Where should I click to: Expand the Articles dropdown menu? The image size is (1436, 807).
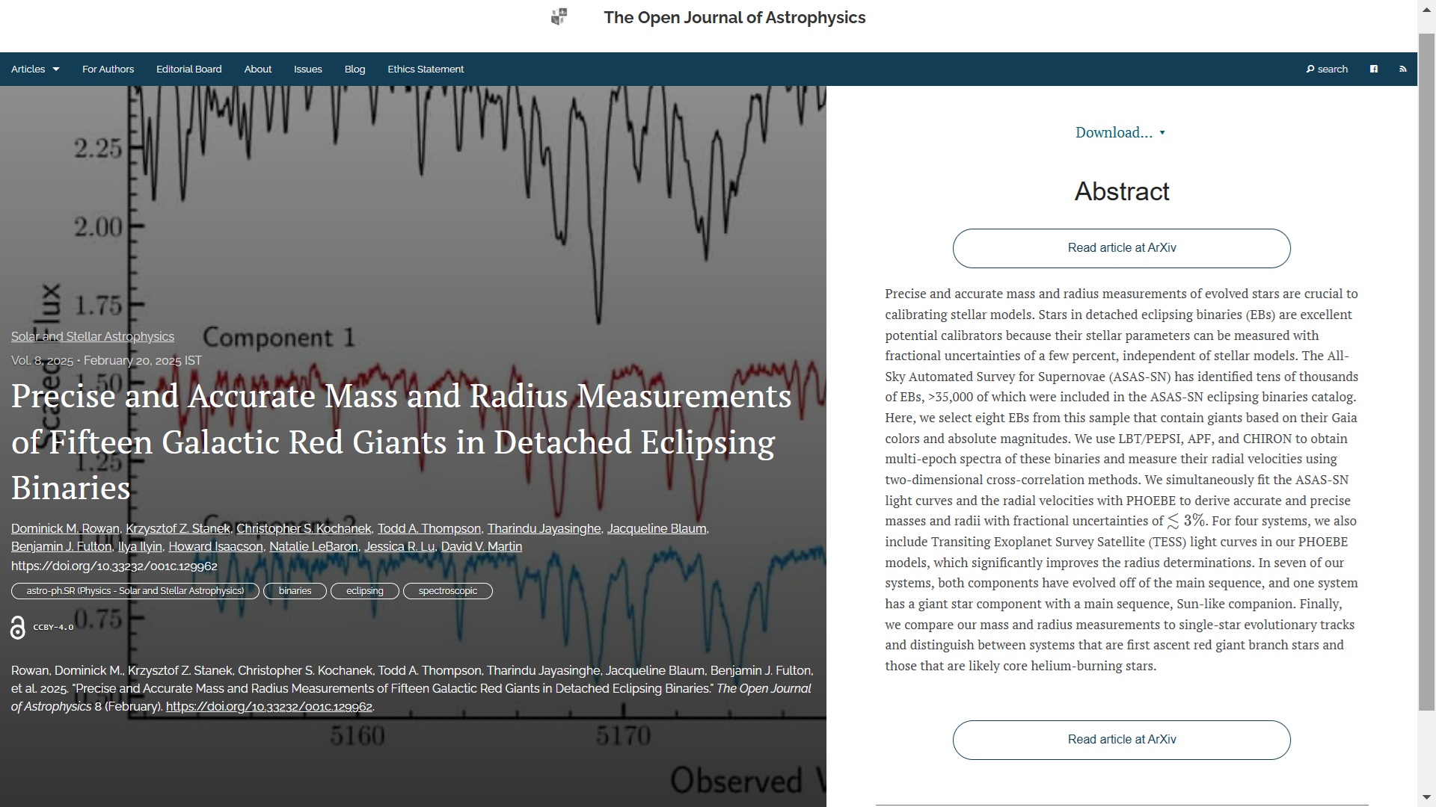pos(35,69)
